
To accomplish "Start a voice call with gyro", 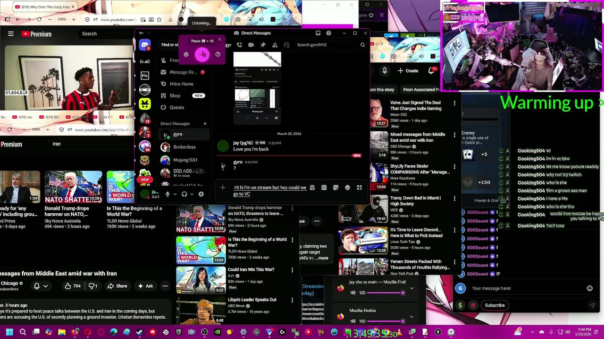I will coord(239,45).
